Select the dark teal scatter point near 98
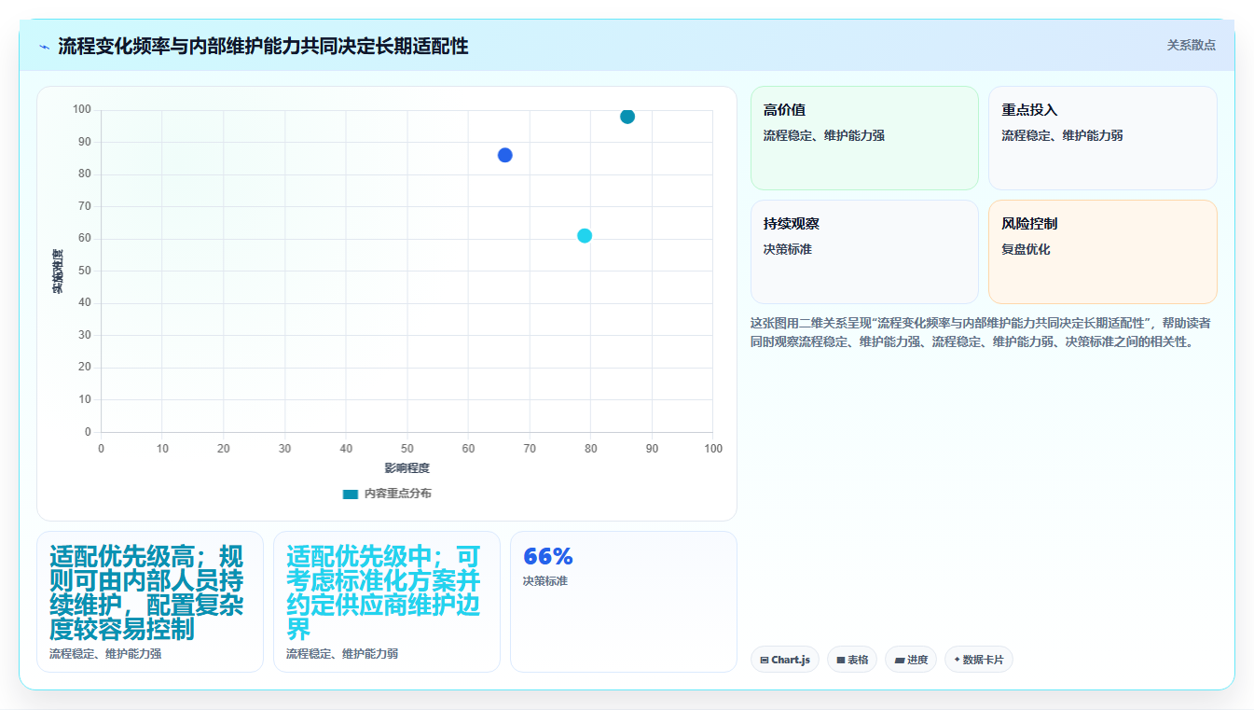 (627, 117)
